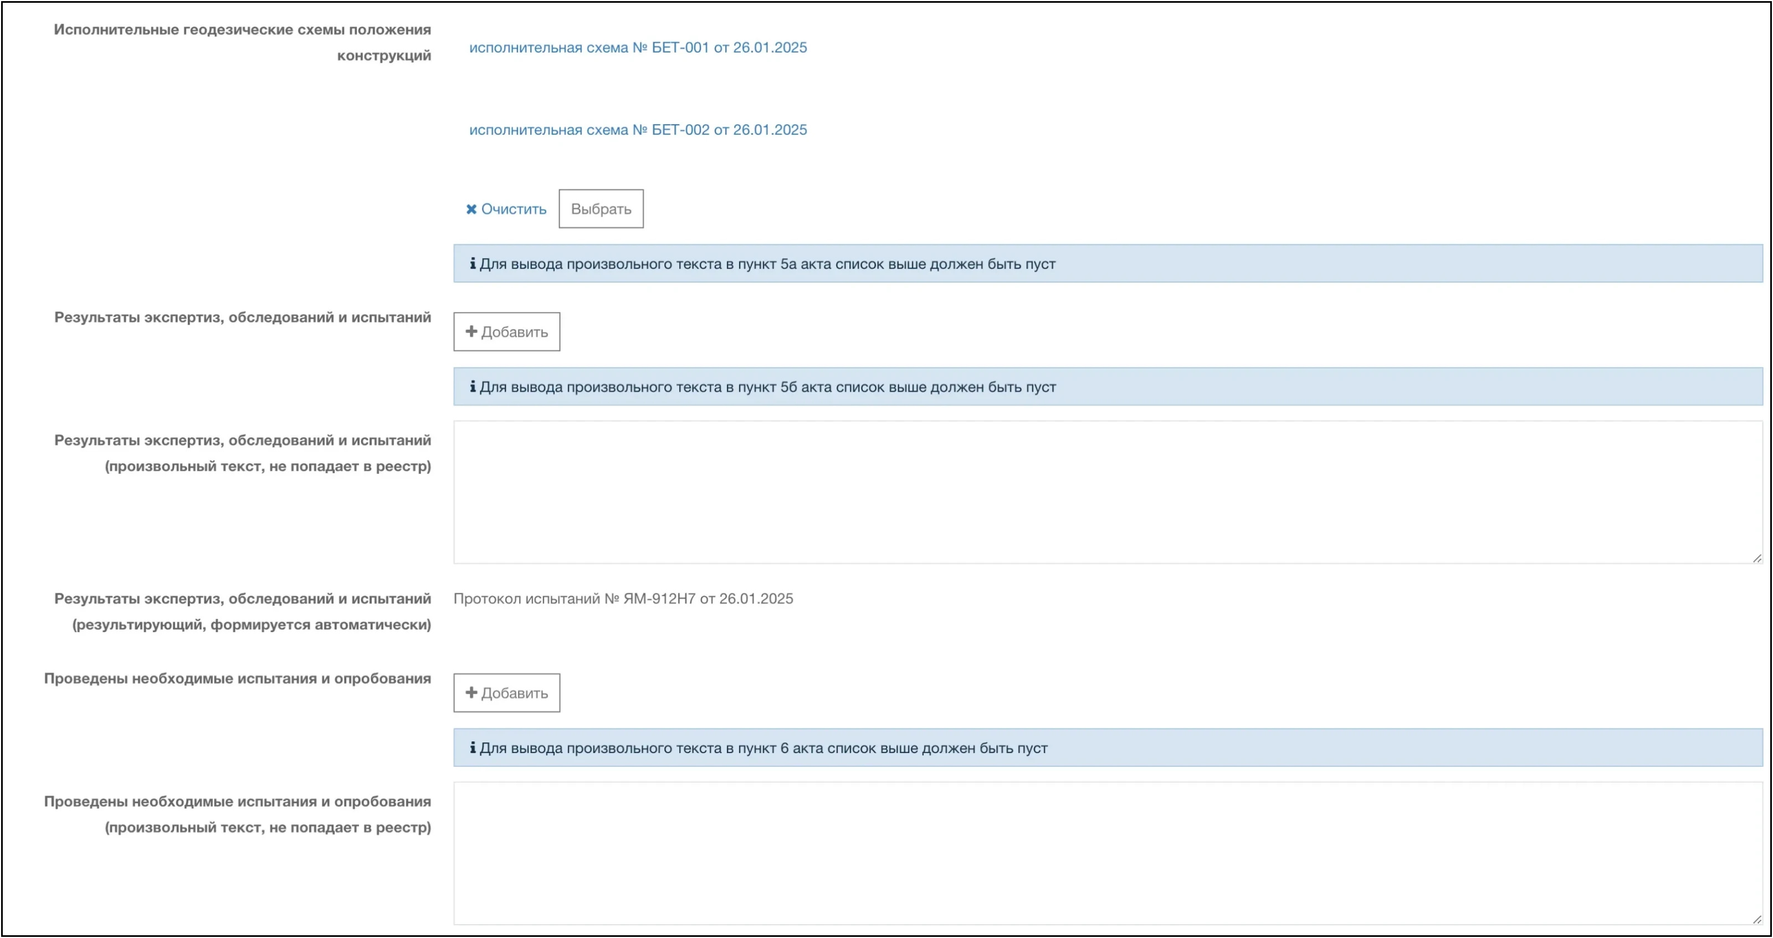Click the пункт 5а info banner text
Viewport: 1773px width, 938px height.
(767, 264)
